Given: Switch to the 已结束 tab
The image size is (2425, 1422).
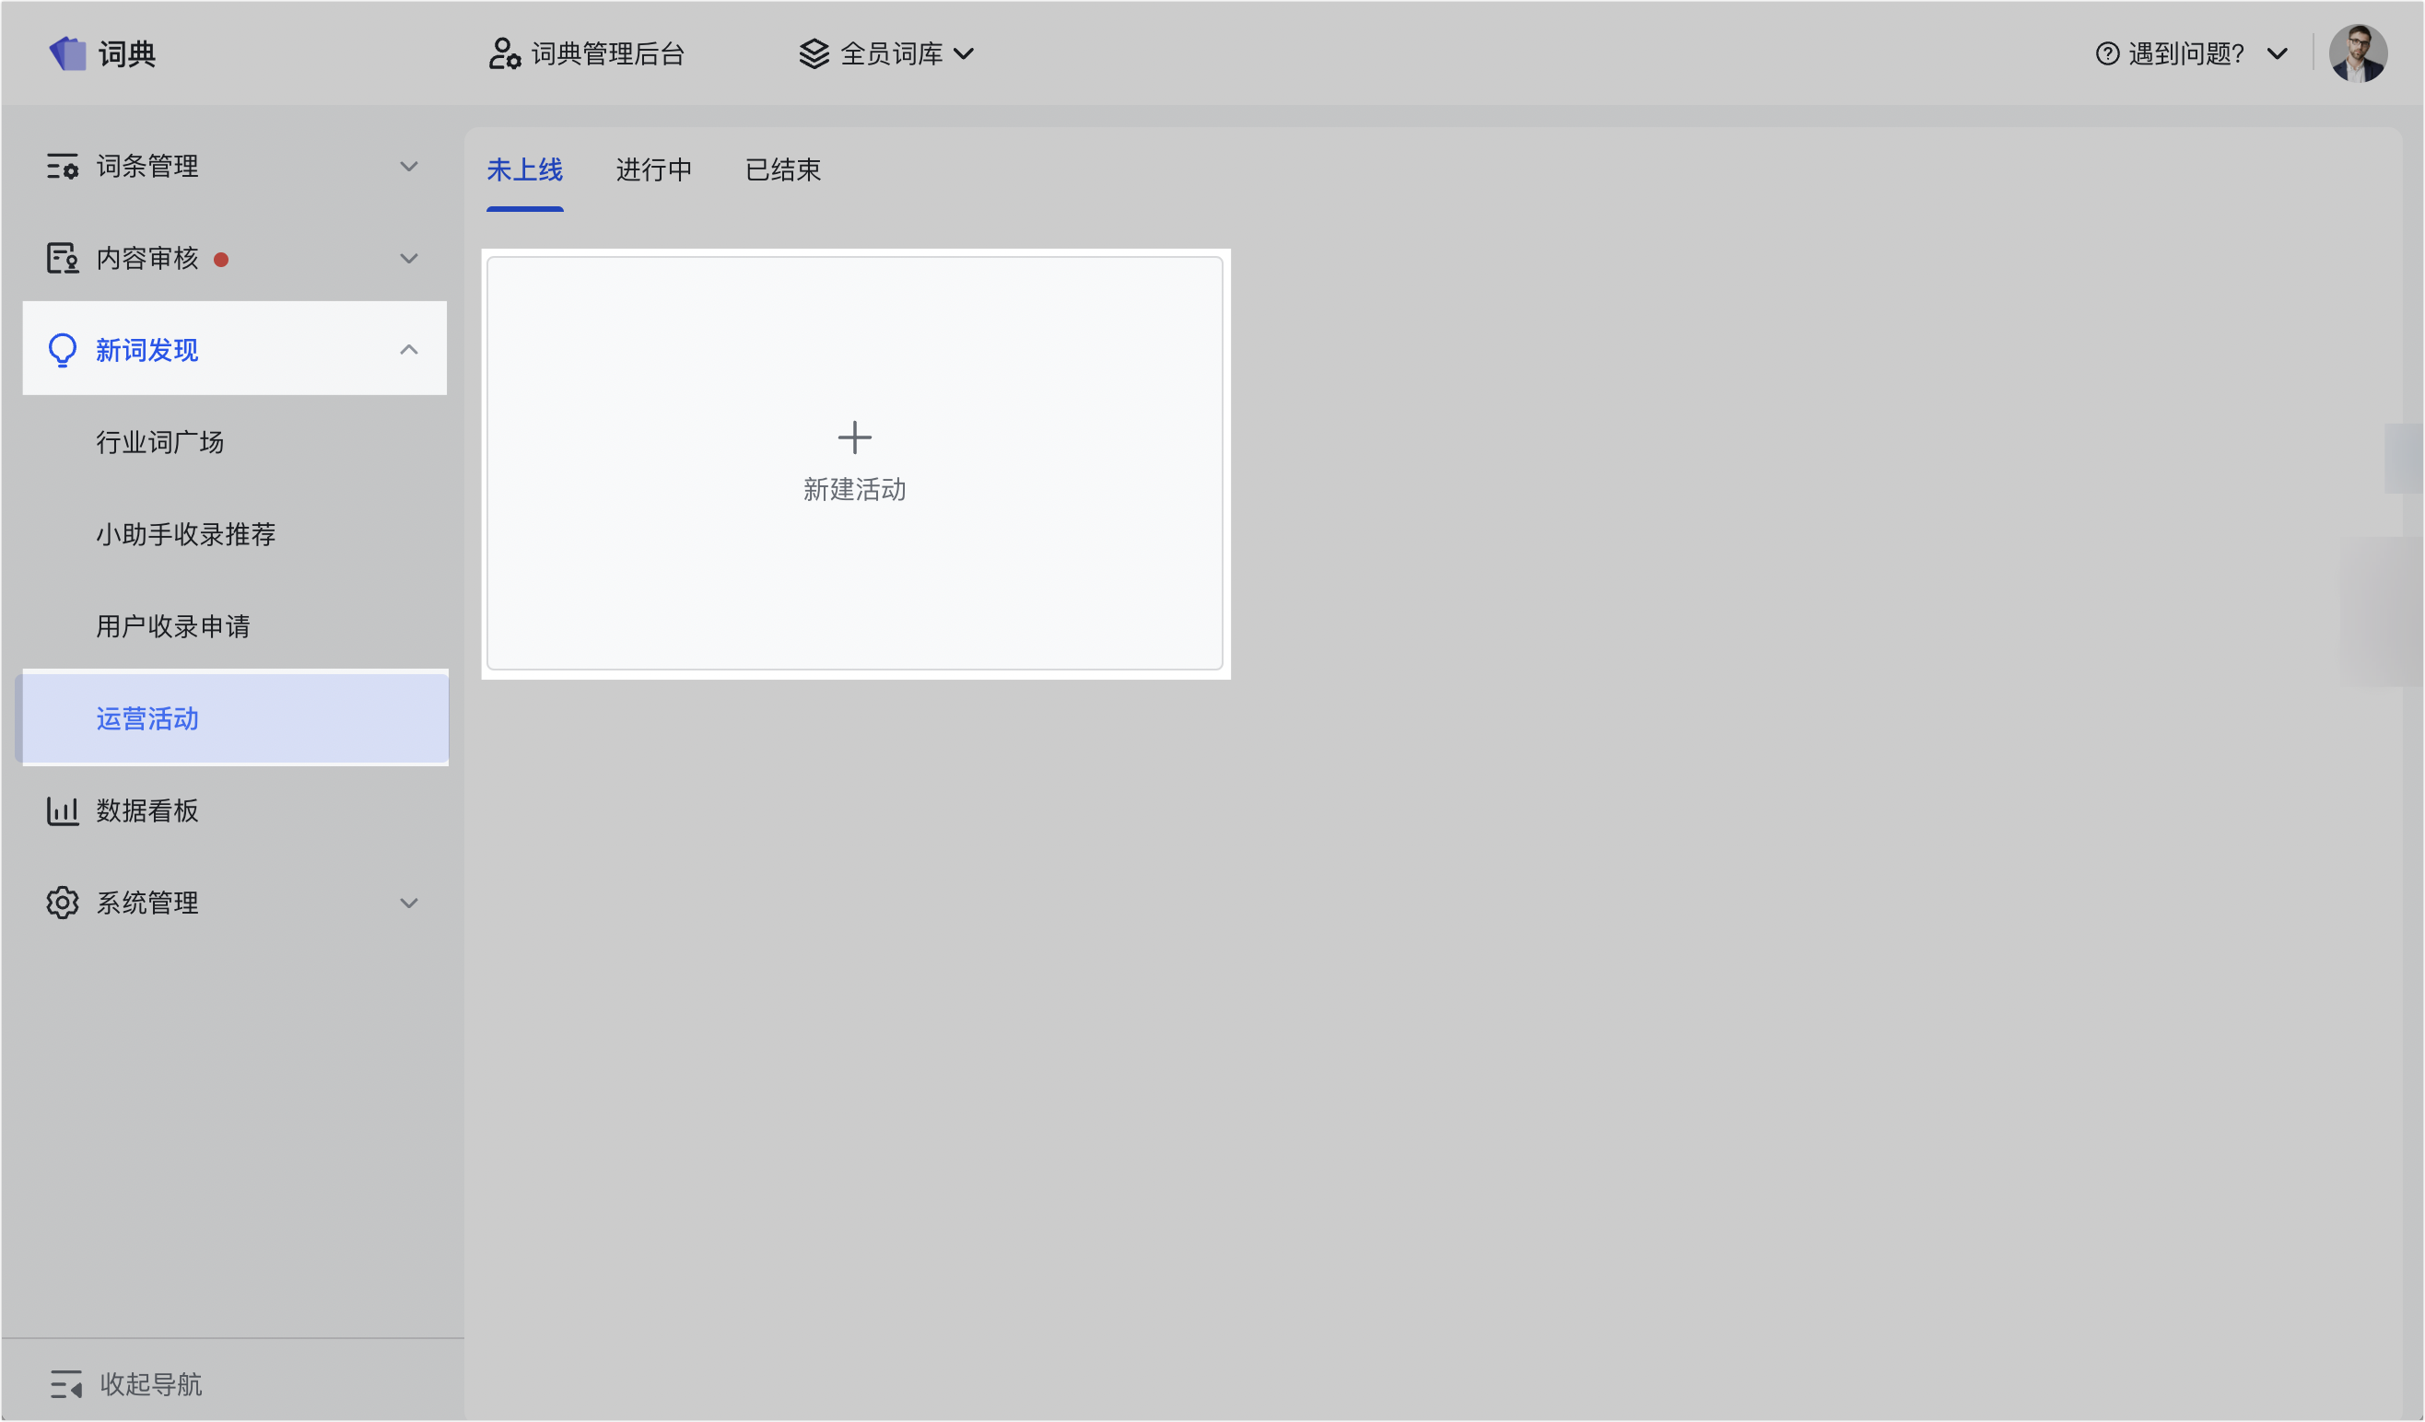Looking at the screenshot, I should (x=781, y=170).
